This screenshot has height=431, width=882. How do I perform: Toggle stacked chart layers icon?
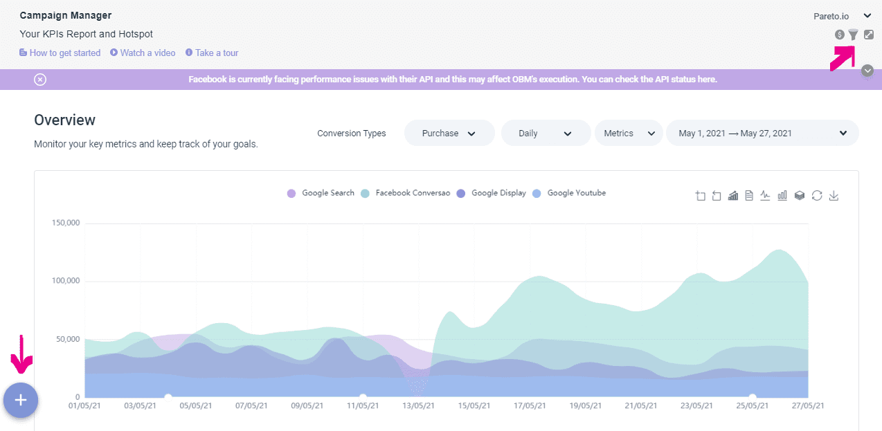pos(800,196)
